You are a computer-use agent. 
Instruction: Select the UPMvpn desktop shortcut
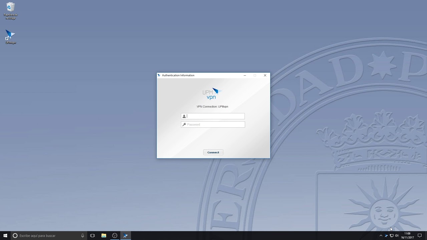pos(11,37)
